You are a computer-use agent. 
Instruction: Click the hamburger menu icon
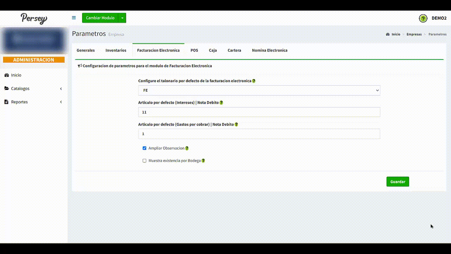74,18
